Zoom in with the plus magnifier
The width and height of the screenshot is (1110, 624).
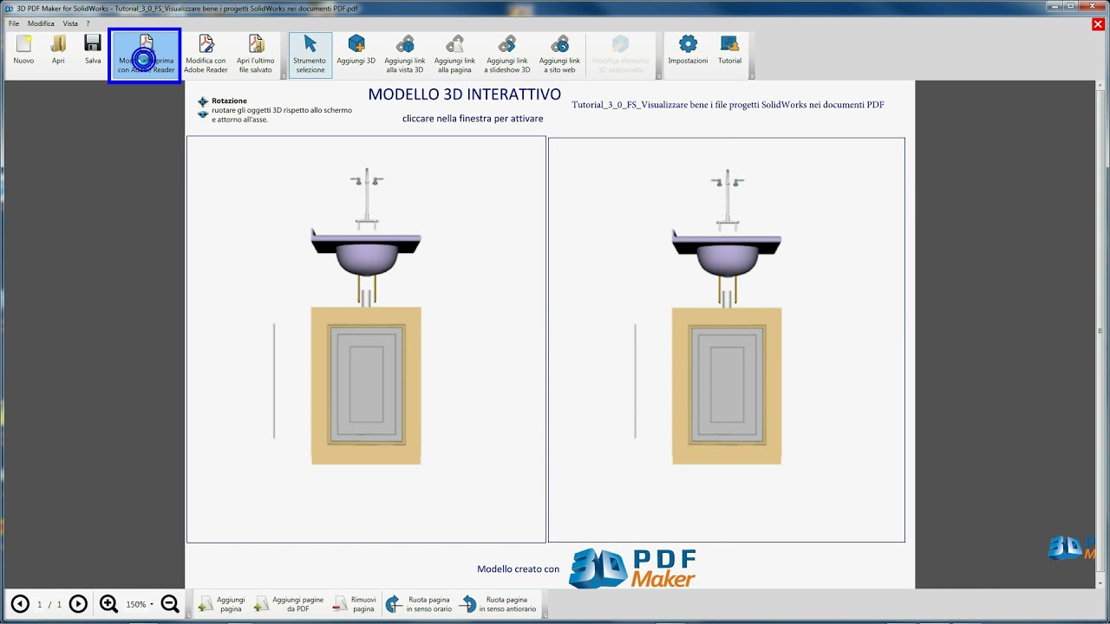[108, 604]
